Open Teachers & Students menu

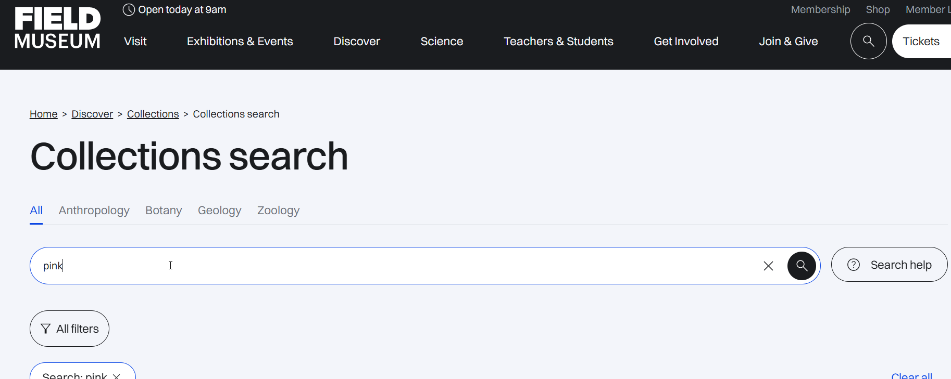click(x=558, y=42)
